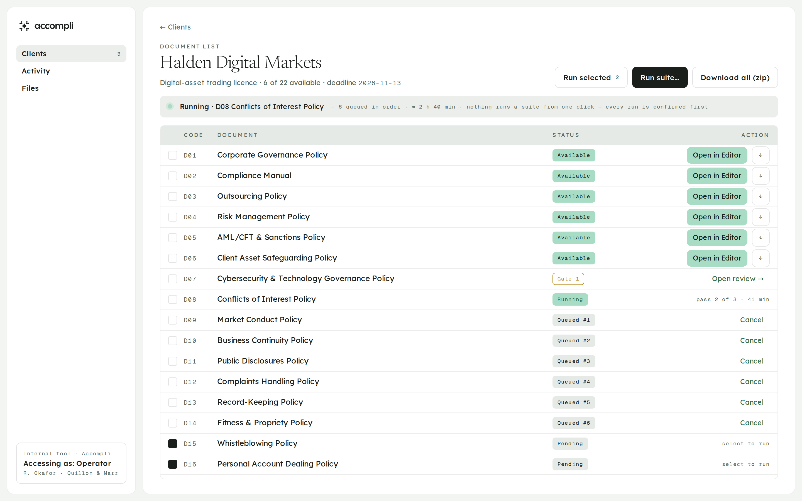Select the D11 Public Disclosures Policy checkbox
This screenshot has width=802, height=501.
172,361
